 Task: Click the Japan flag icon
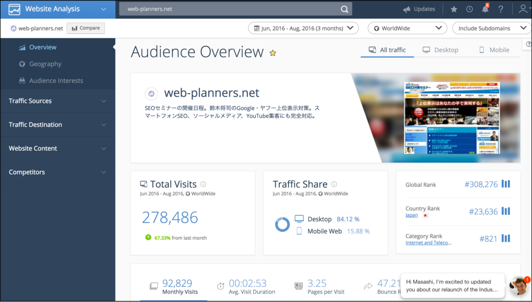pos(425,215)
